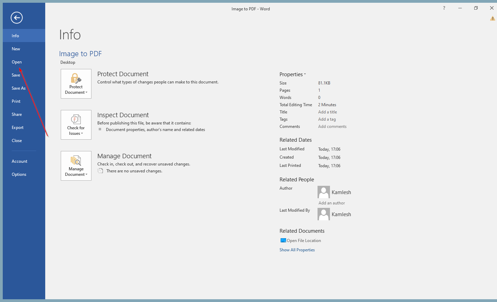Click the Add a title field
Viewport: 497px width, 302px height.
[328, 112]
